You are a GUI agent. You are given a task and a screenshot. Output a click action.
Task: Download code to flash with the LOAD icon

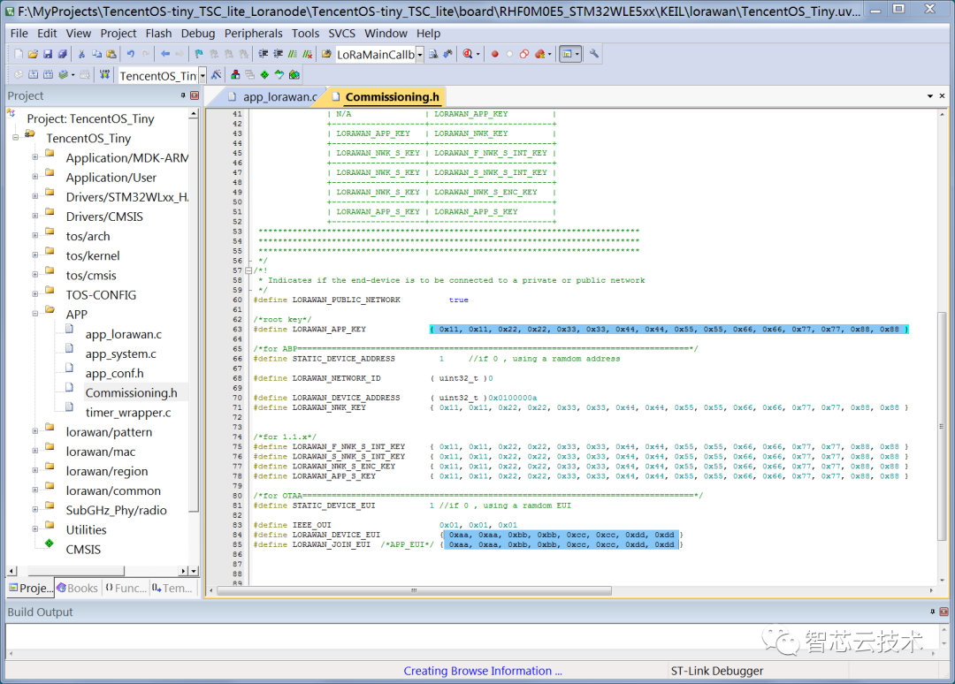(x=104, y=75)
